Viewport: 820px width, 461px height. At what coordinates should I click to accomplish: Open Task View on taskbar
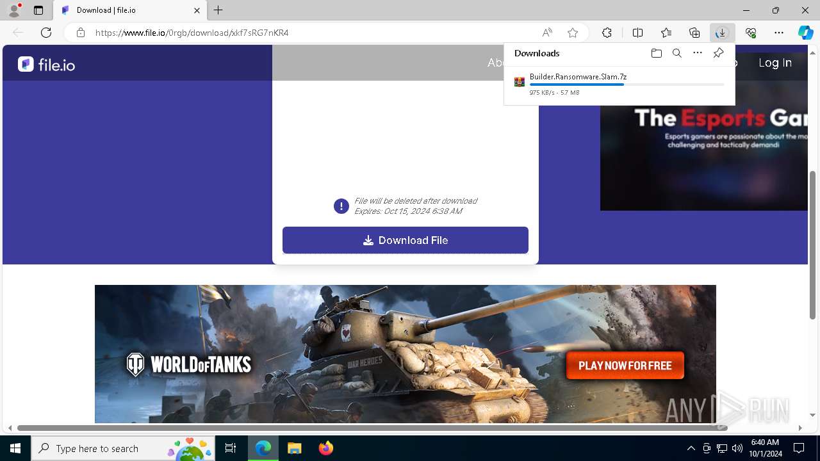click(x=231, y=448)
